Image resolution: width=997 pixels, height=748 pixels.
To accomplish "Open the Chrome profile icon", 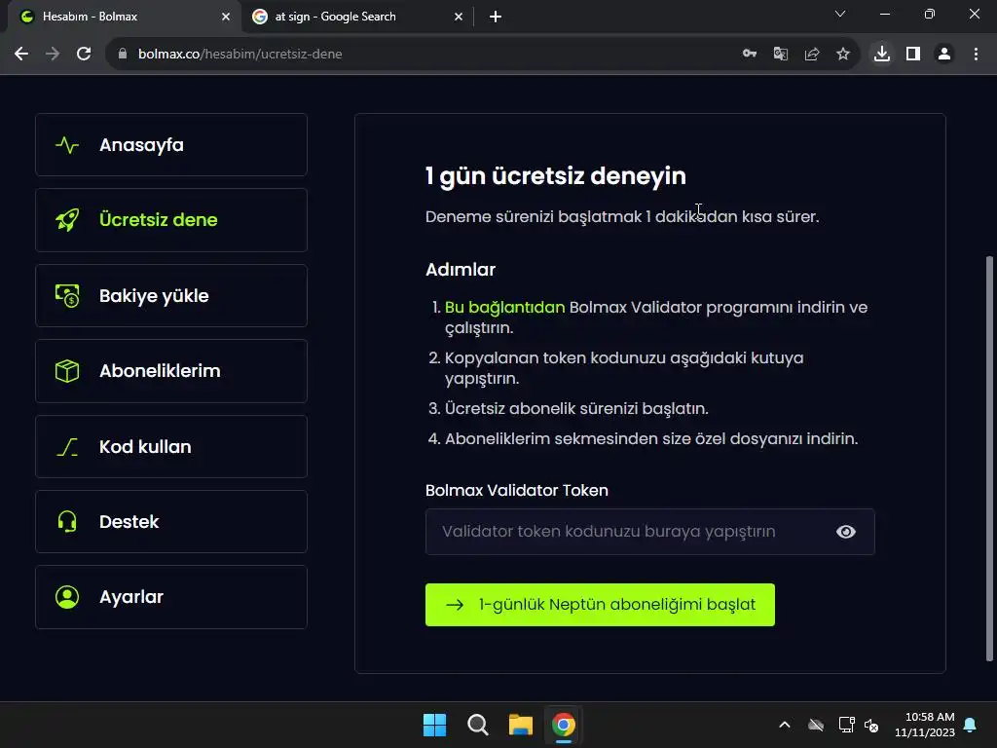I will coord(943,55).
